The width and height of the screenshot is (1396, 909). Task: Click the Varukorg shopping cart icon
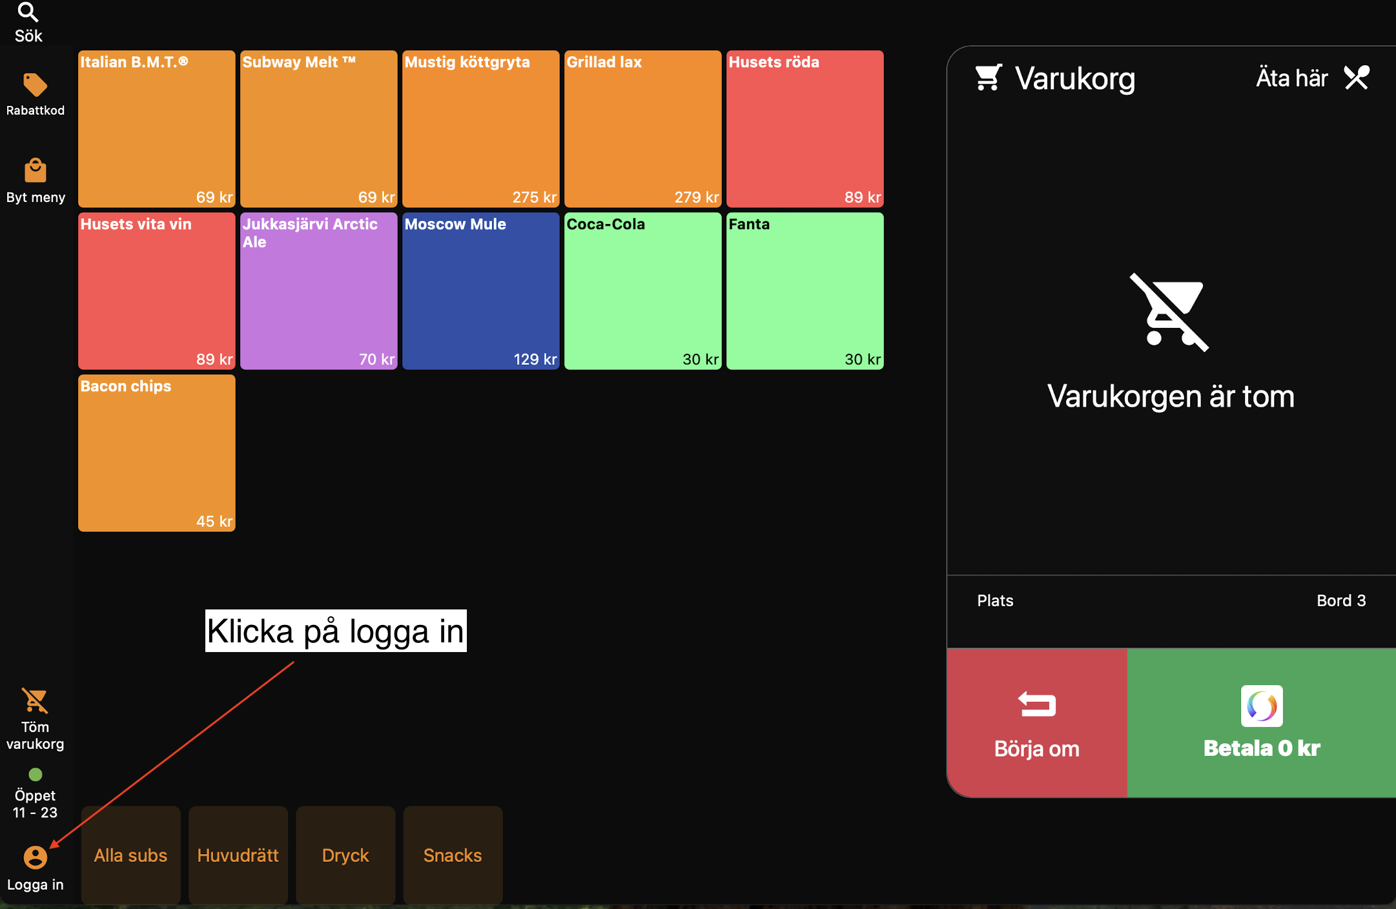989,77
